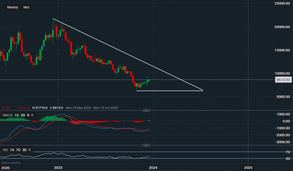The image size is (293, 171).
Task: Click the 2024 marker on time axis
Action: click(153, 168)
